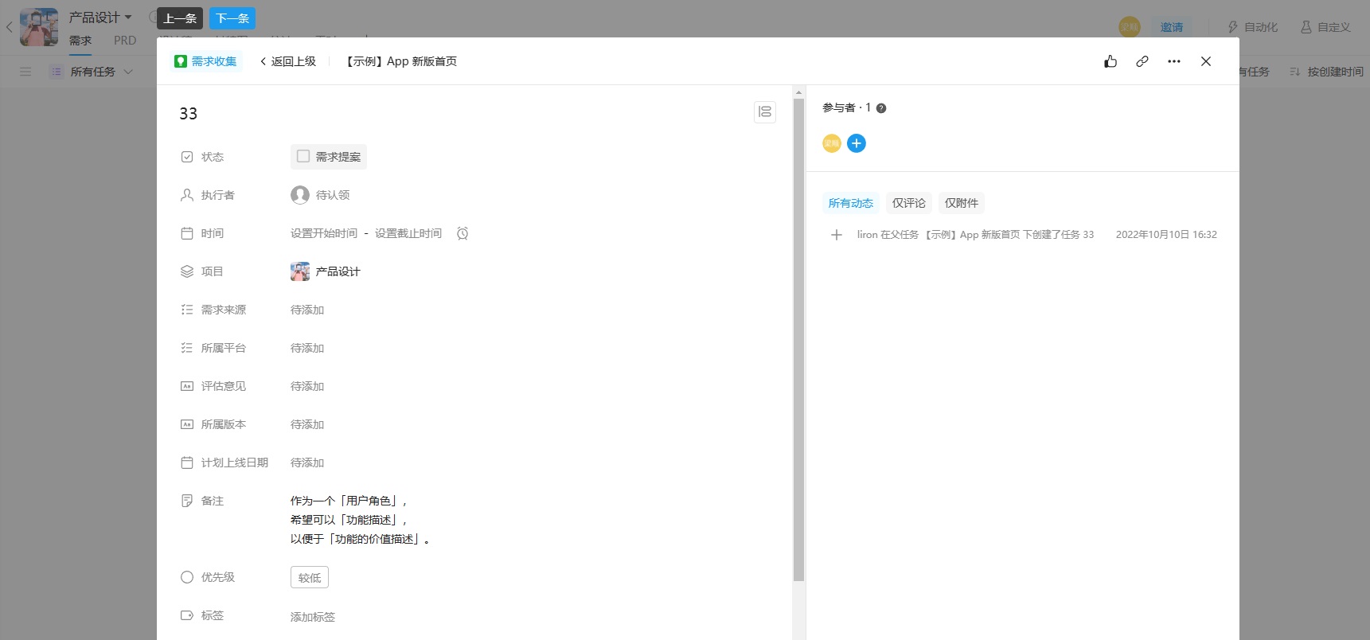The image size is (1370, 640).
Task: Click the 备注 note icon
Action: pyautogui.click(x=187, y=501)
